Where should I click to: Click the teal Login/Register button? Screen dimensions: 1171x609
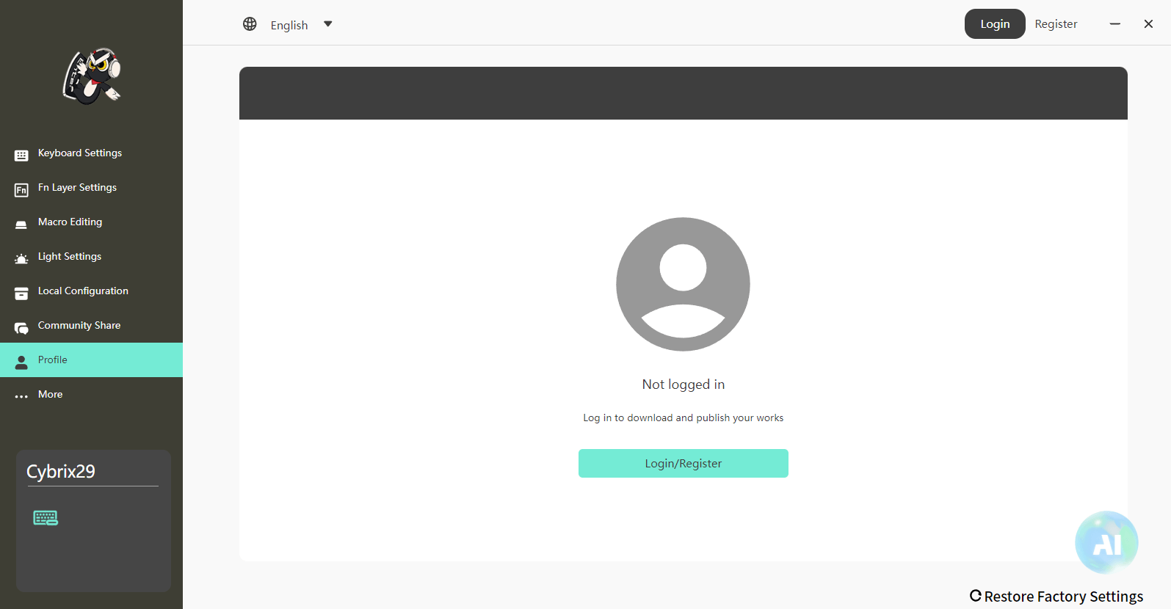pos(683,464)
